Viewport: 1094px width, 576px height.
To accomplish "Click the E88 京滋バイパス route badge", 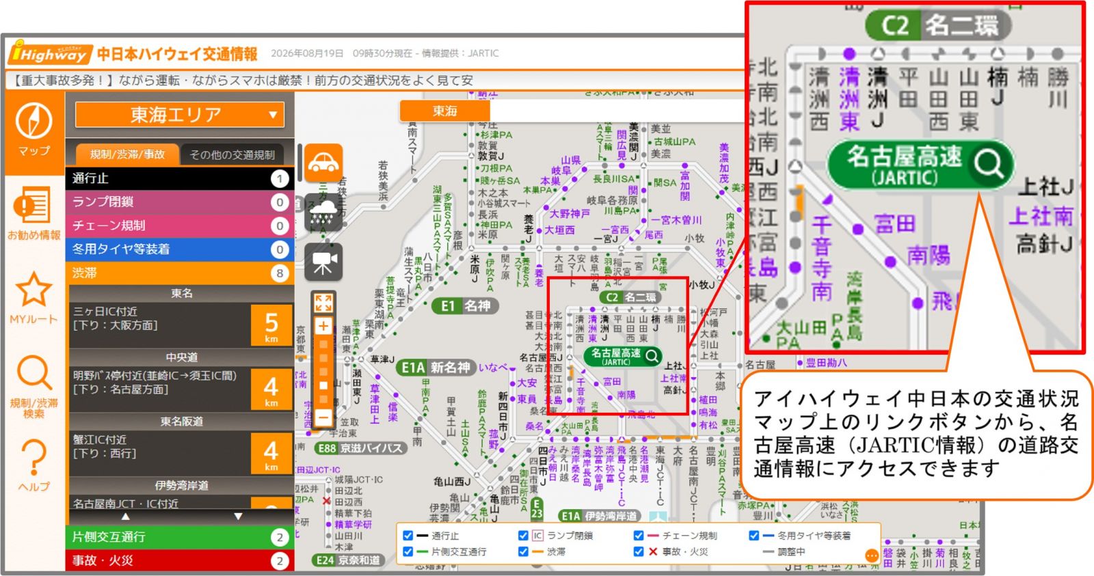I will coord(361,448).
